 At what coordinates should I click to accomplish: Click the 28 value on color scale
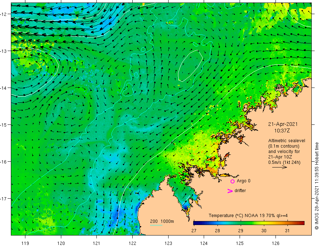(217, 231)
